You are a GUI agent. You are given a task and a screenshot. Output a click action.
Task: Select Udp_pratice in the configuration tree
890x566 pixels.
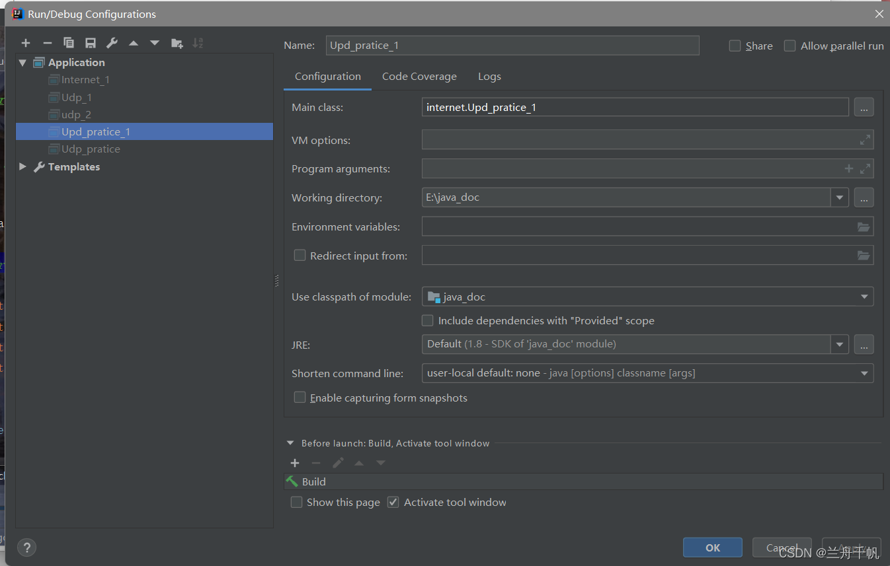[91, 149]
